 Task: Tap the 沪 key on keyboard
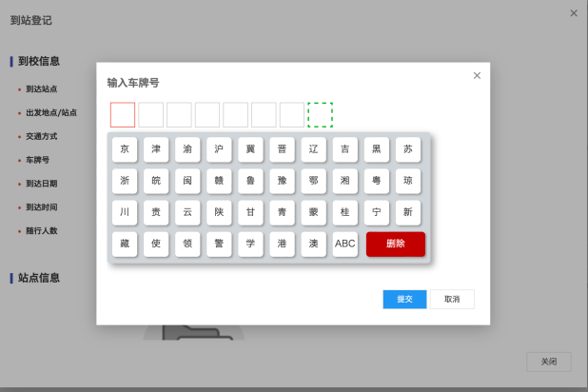219,149
